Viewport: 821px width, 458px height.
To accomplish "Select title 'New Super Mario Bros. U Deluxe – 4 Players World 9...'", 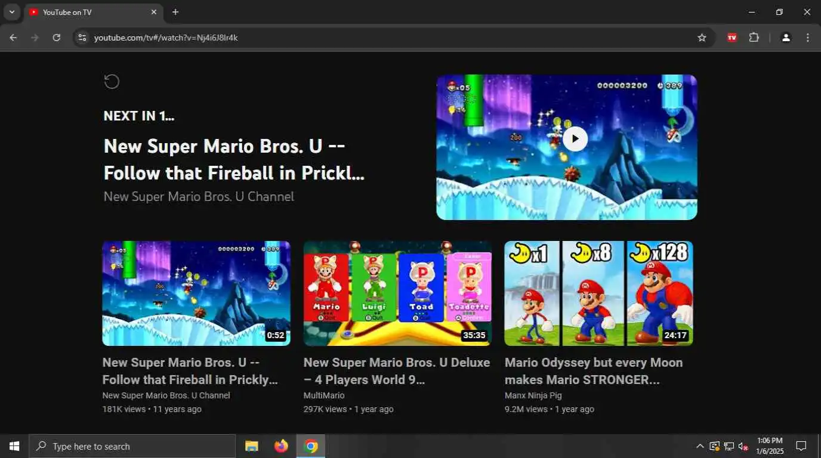I will [397, 371].
